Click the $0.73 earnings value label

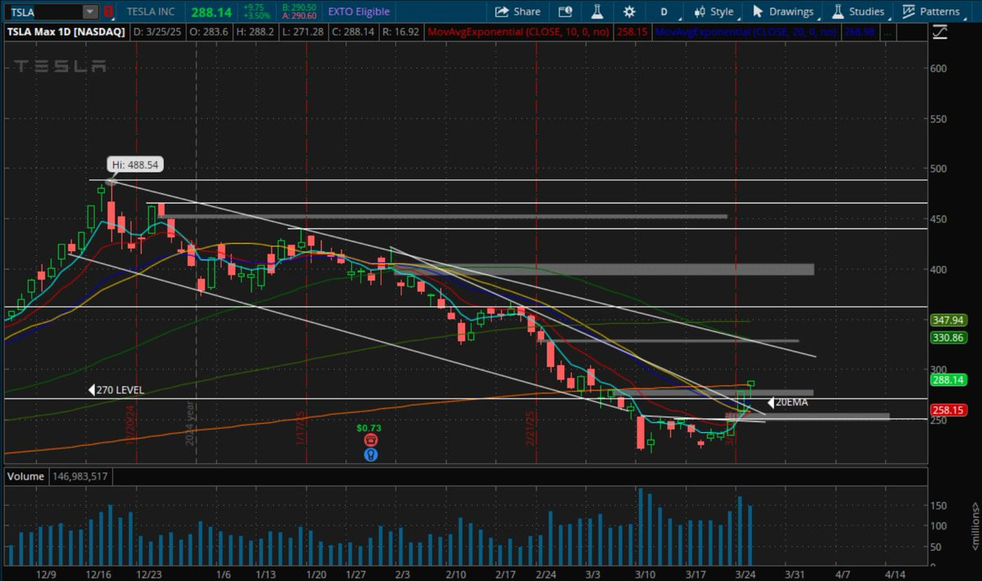click(369, 429)
